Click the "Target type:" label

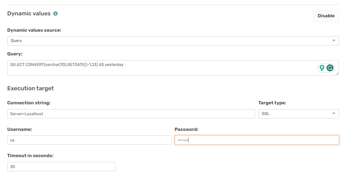tap(272, 103)
